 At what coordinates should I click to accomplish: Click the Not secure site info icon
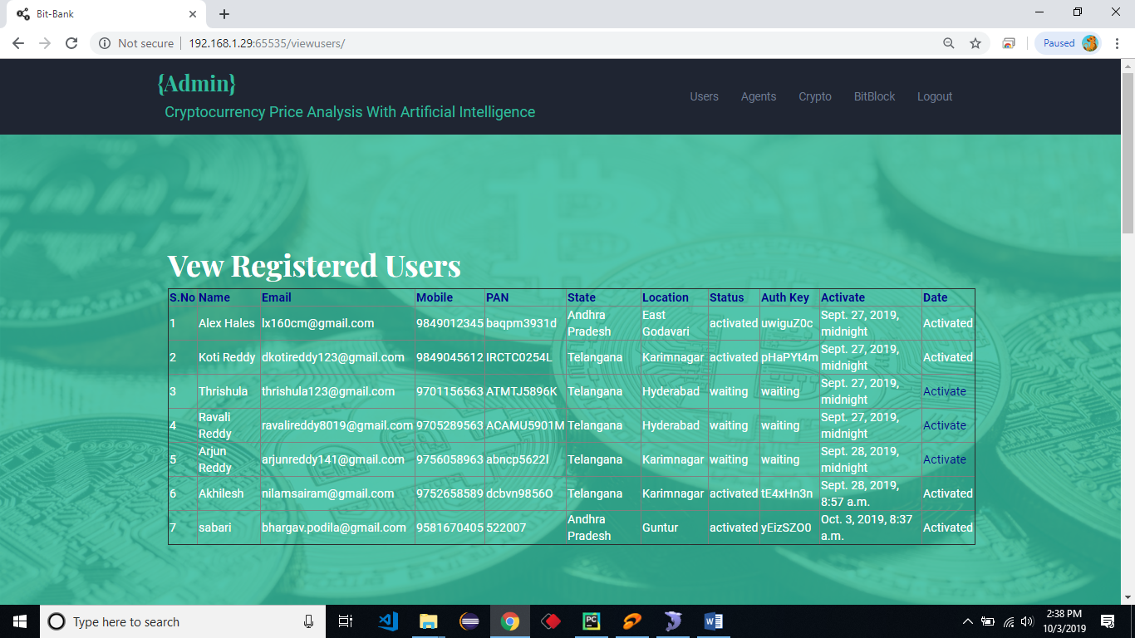pos(105,43)
